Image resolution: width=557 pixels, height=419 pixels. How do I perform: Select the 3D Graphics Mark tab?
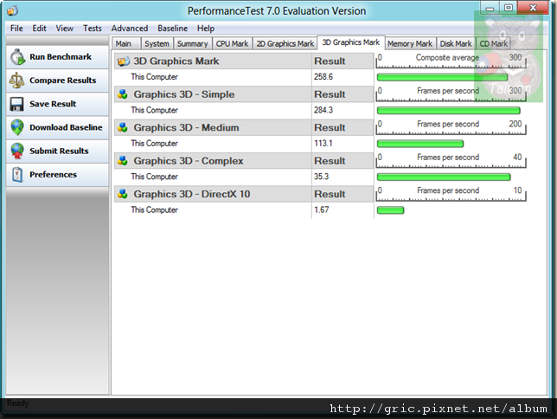[351, 42]
